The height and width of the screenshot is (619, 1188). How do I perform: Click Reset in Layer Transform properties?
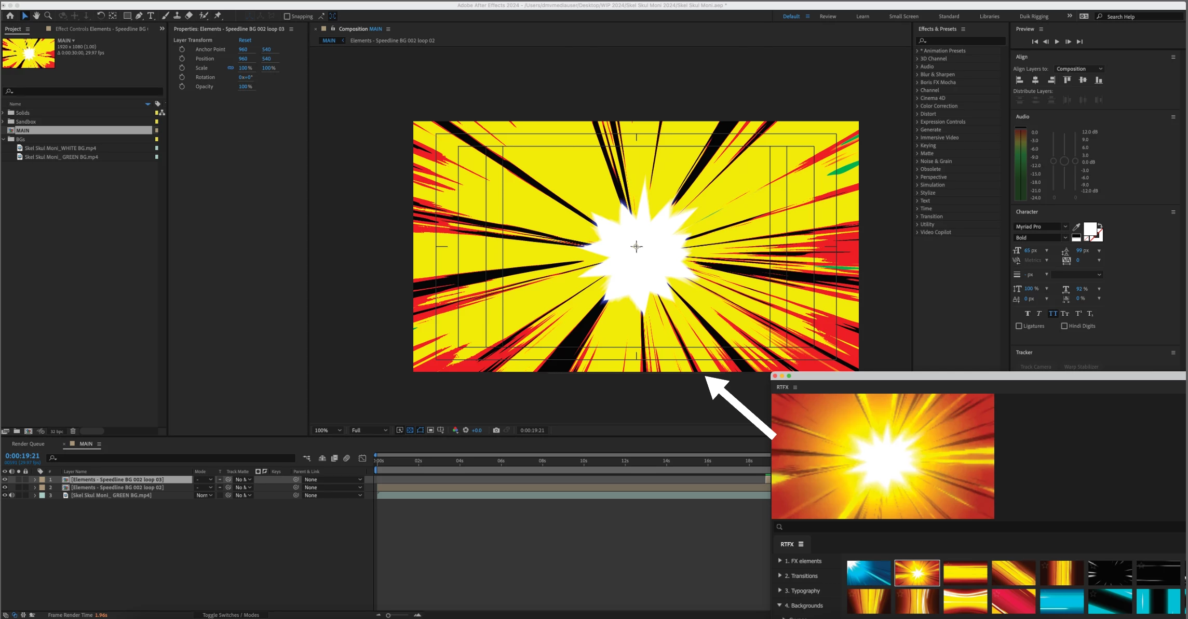[245, 40]
